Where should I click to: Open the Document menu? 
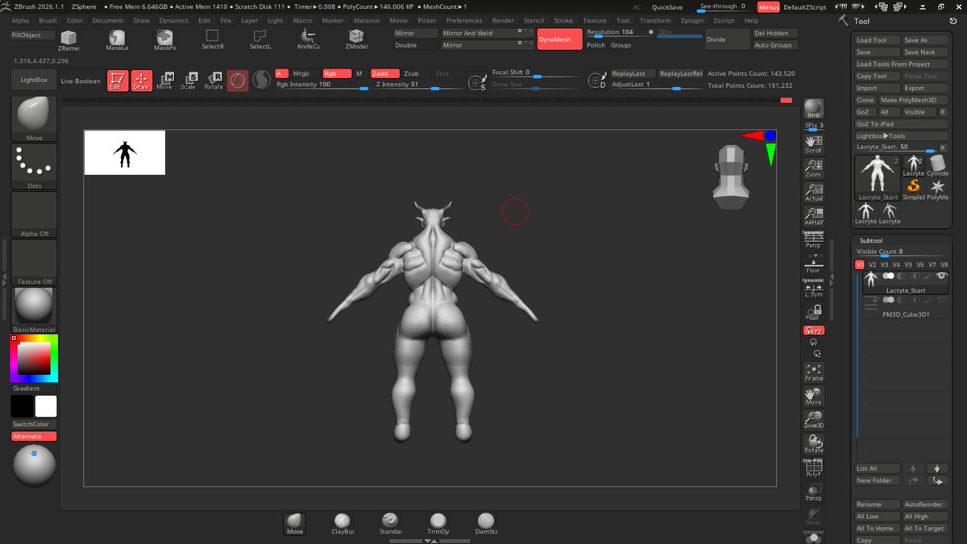[x=108, y=20]
